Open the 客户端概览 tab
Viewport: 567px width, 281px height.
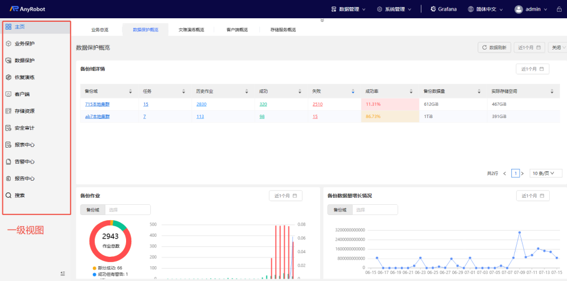pyautogui.click(x=237, y=30)
